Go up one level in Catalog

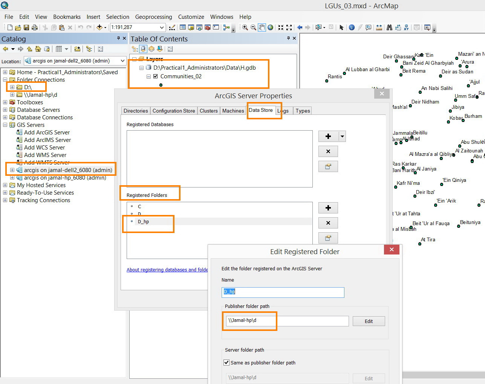pos(29,49)
